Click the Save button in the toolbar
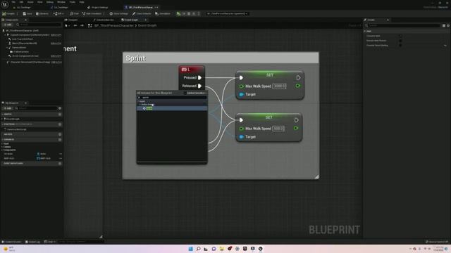 click(x=27, y=13)
